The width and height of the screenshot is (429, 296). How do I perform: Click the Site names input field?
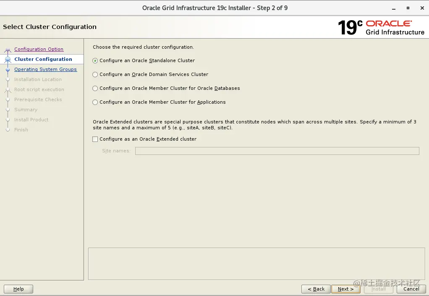click(x=277, y=151)
